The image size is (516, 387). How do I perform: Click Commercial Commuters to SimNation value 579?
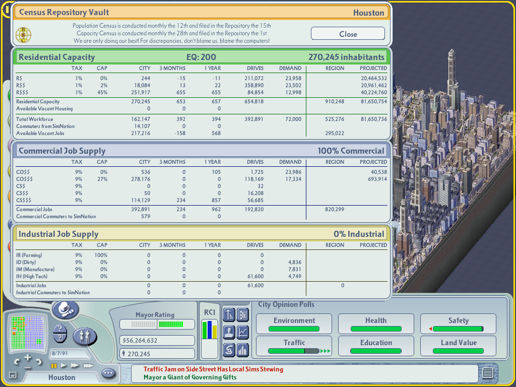pyautogui.click(x=146, y=217)
